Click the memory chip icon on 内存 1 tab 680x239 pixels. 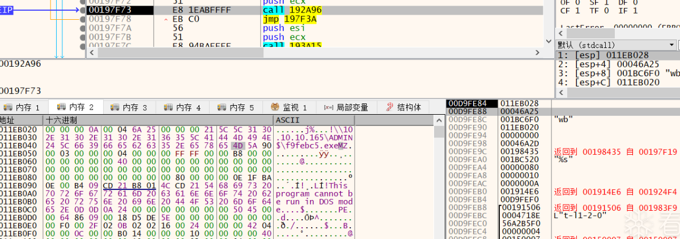tap(7, 107)
